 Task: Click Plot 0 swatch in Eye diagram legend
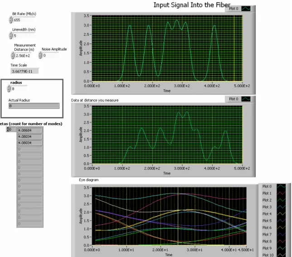(281, 186)
